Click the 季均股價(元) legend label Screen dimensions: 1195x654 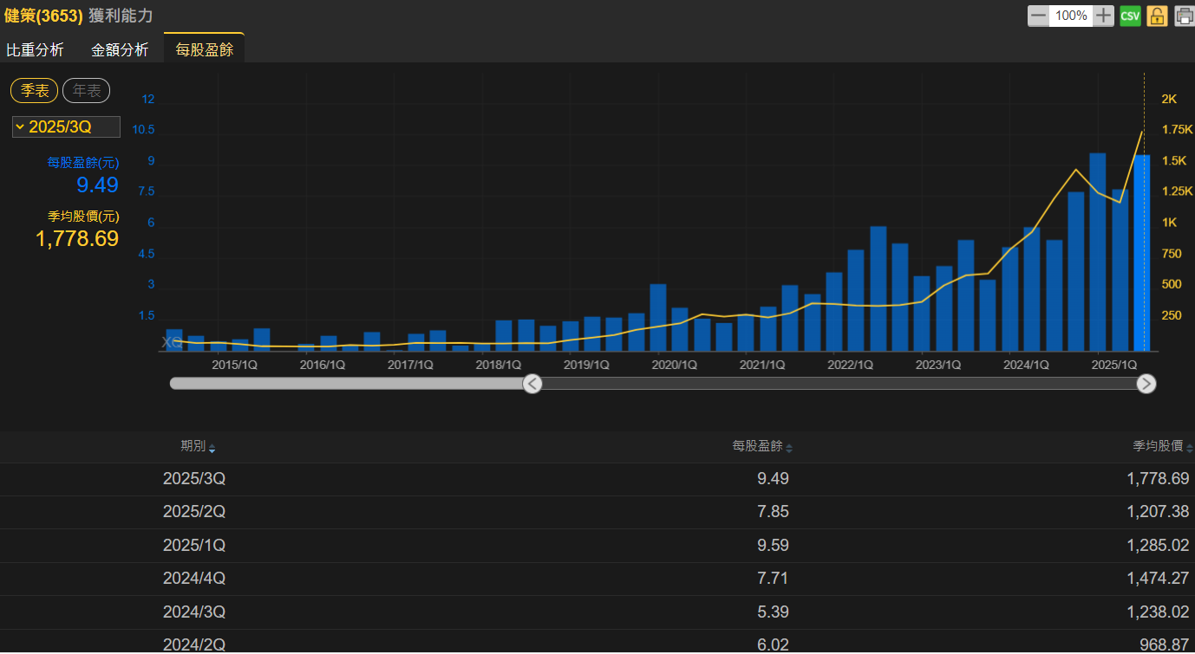[x=83, y=216]
